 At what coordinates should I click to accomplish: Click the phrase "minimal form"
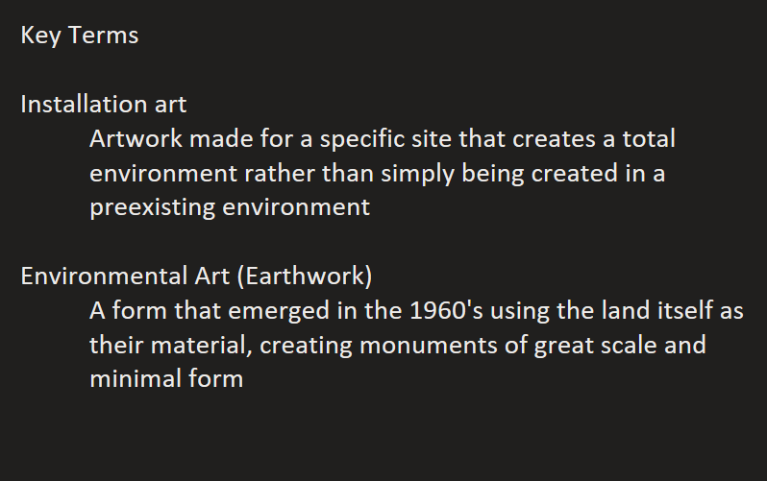(x=165, y=379)
